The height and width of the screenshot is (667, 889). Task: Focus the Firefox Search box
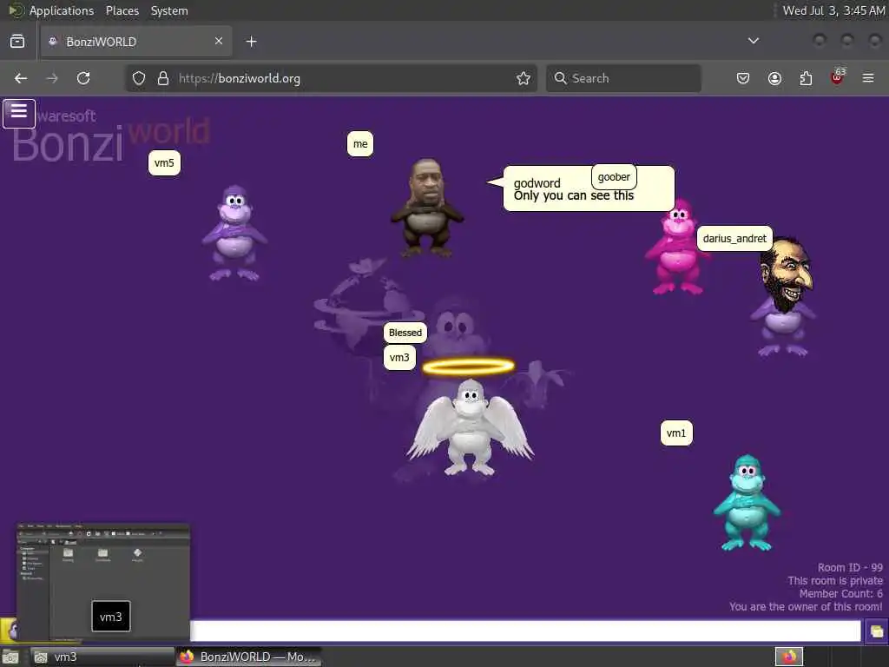point(623,78)
